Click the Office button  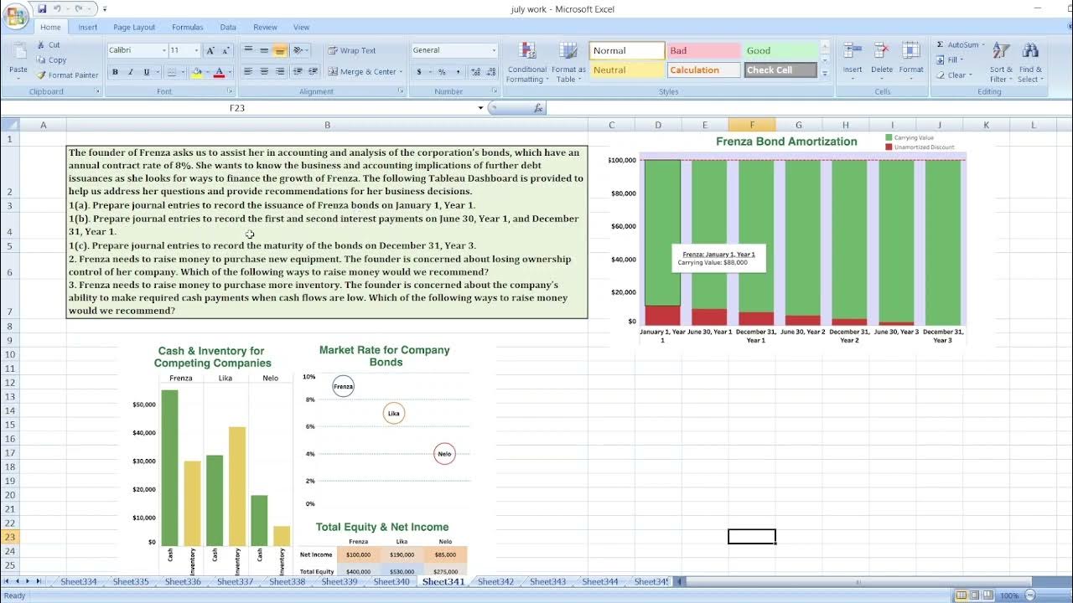tap(15, 17)
